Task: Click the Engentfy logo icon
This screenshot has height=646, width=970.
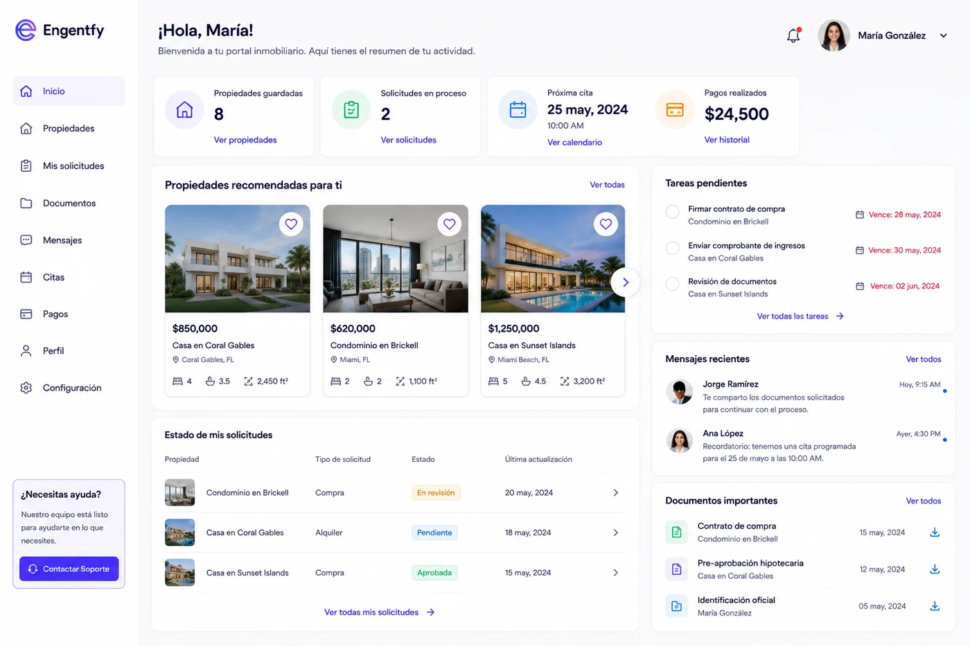Action: pos(26,30)
